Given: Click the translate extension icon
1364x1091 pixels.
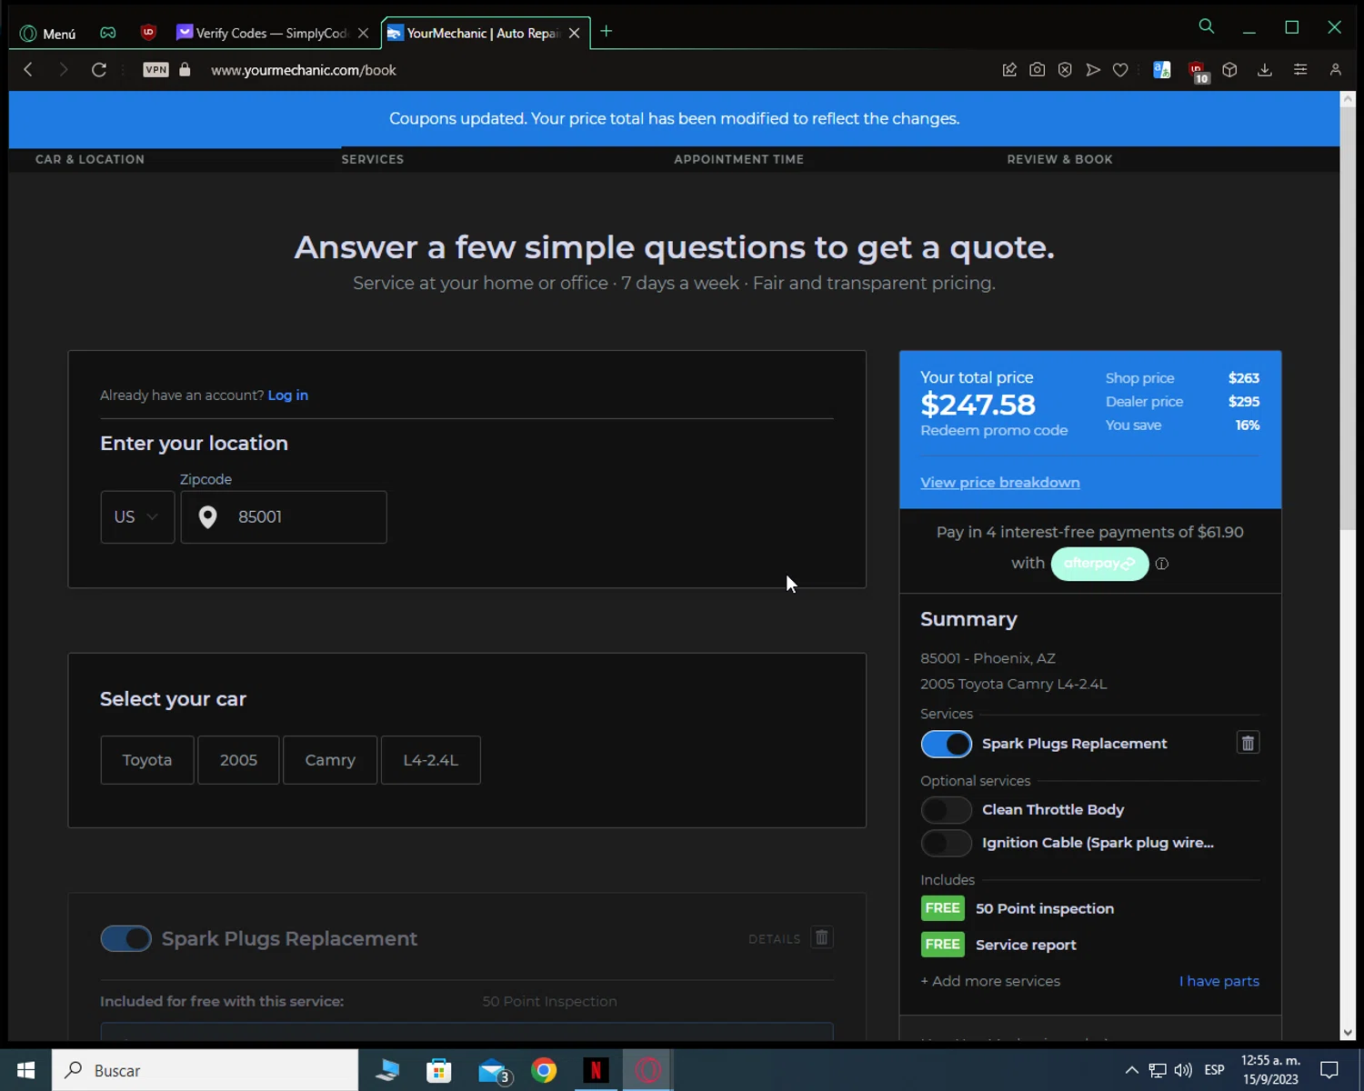Looking at the screenshot, I should (1161, 69).
